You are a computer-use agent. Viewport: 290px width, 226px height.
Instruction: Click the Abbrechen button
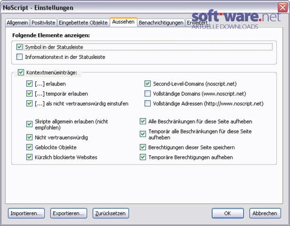[265, 213]
